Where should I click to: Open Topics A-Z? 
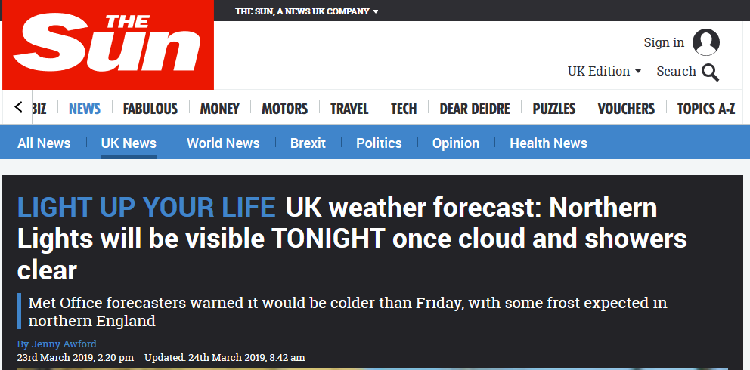[x=706, y=109]
